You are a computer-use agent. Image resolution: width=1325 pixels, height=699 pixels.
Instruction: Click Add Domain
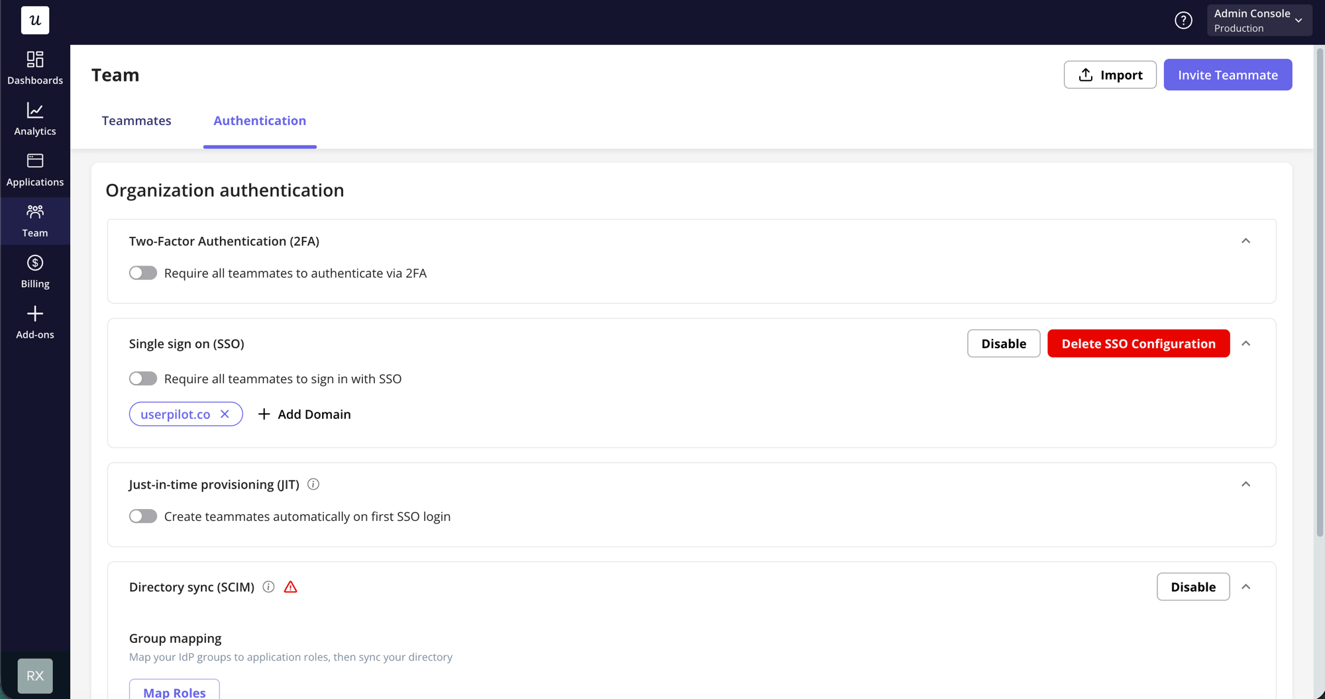click(x=304, y=414)
